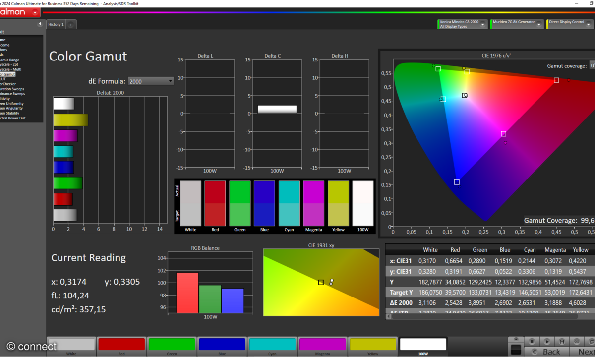Click the yellow bar in DeltaE 2000 chart
This screenshot has height=357, width=595.
(71, 120)
